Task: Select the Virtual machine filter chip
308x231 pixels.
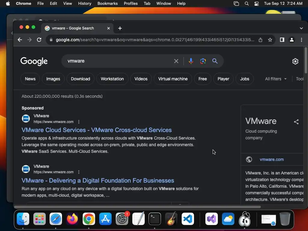Action: click(173, 79)
